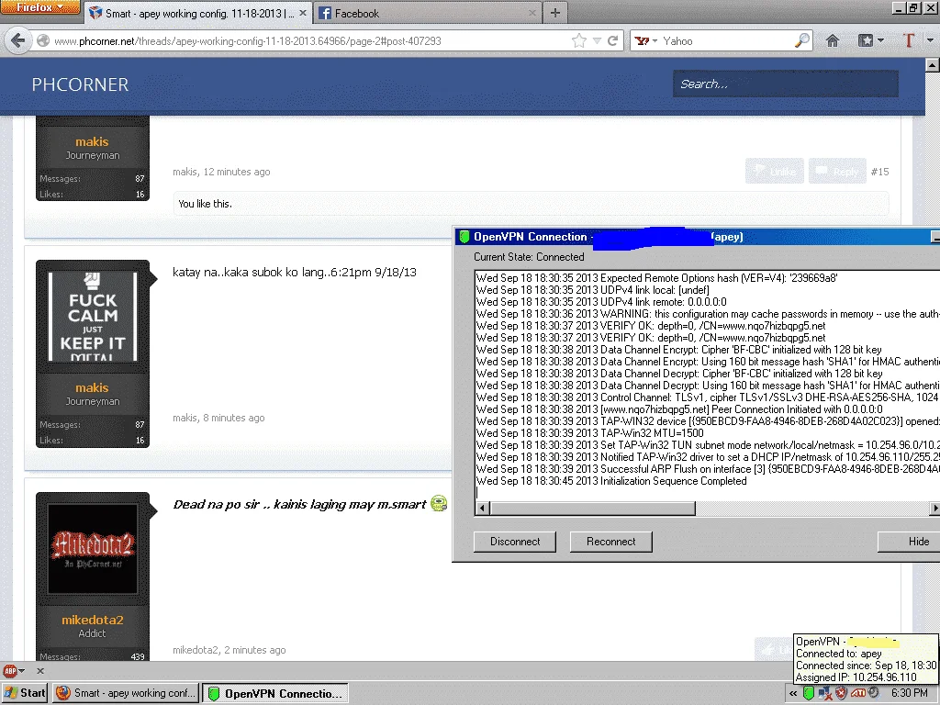Select the 'Initialization Sequence Completed' log line

(x=611, y=481)
